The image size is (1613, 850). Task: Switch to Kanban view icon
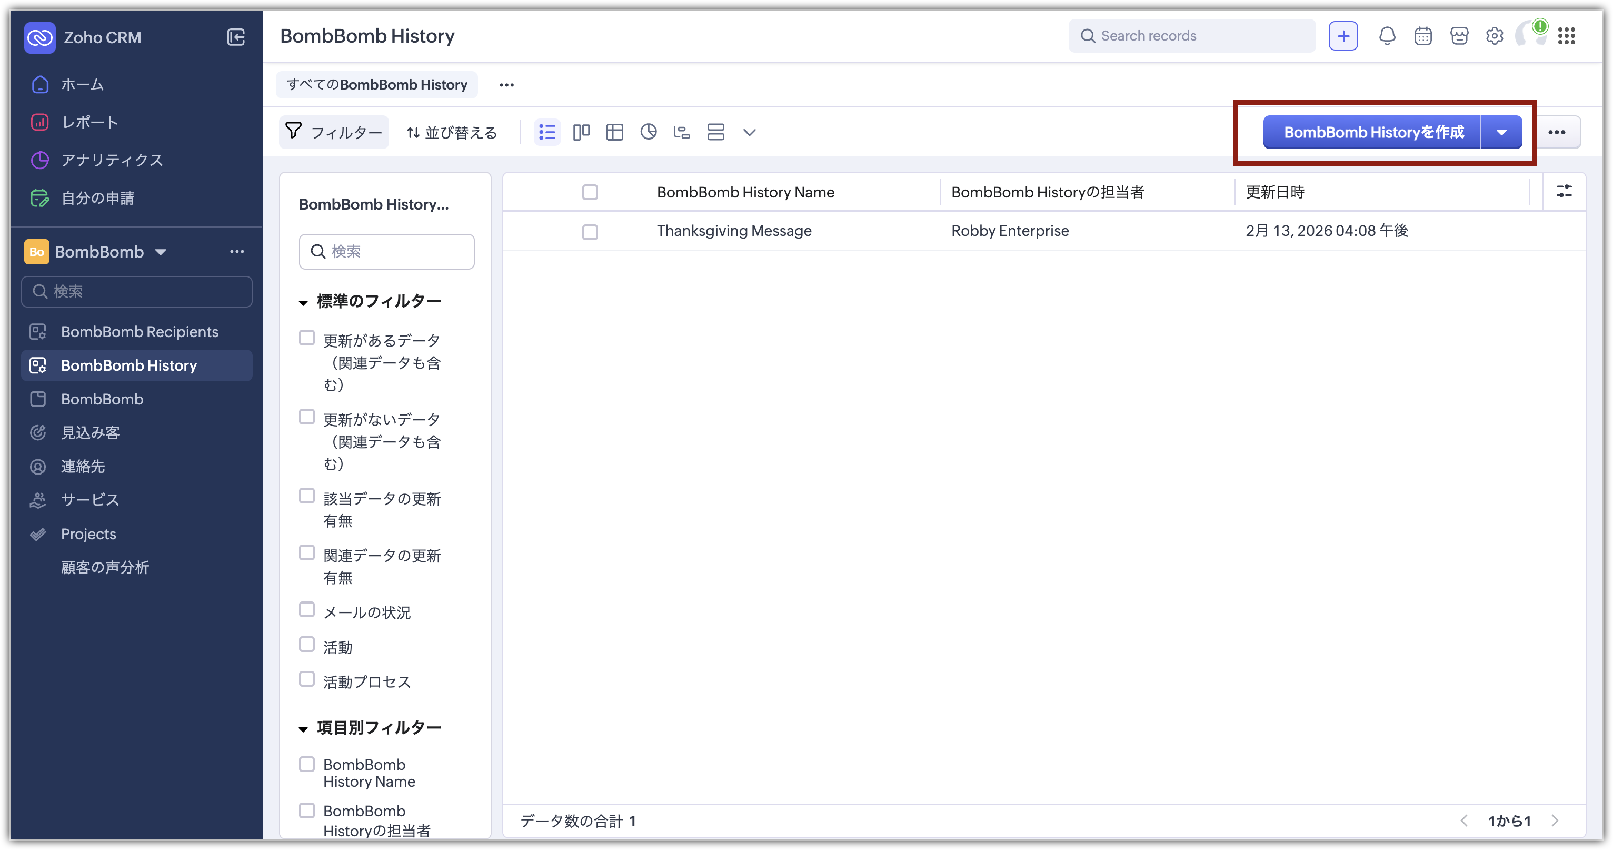(581, 132)
